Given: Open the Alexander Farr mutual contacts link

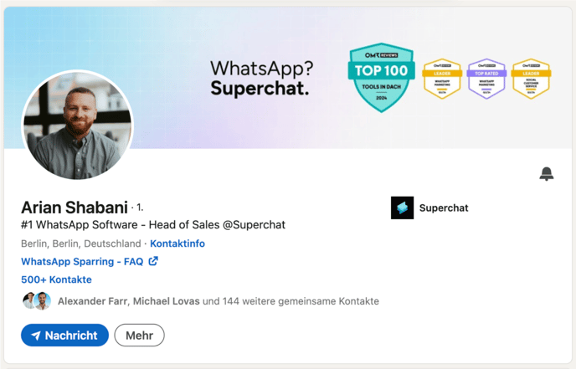Looking at the screenshot, I should pos(93,301).
